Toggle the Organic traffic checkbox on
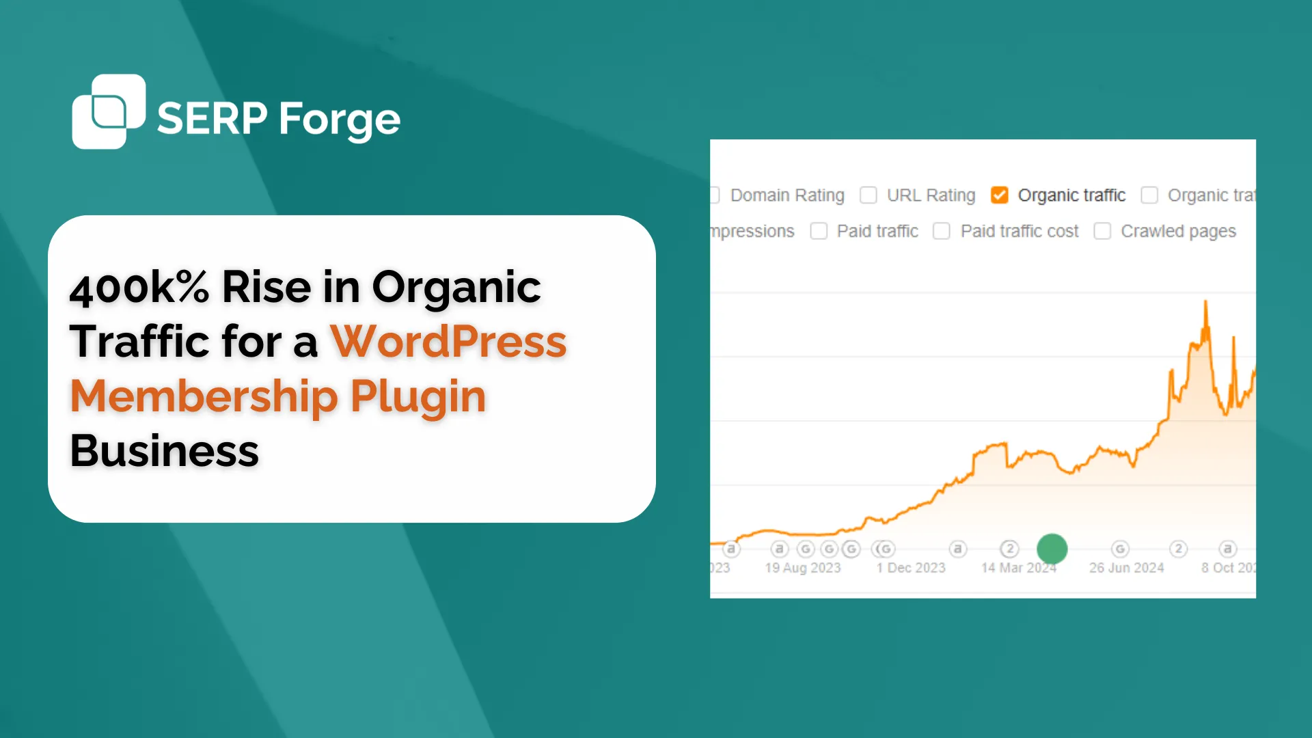 (x=999, y=195)
